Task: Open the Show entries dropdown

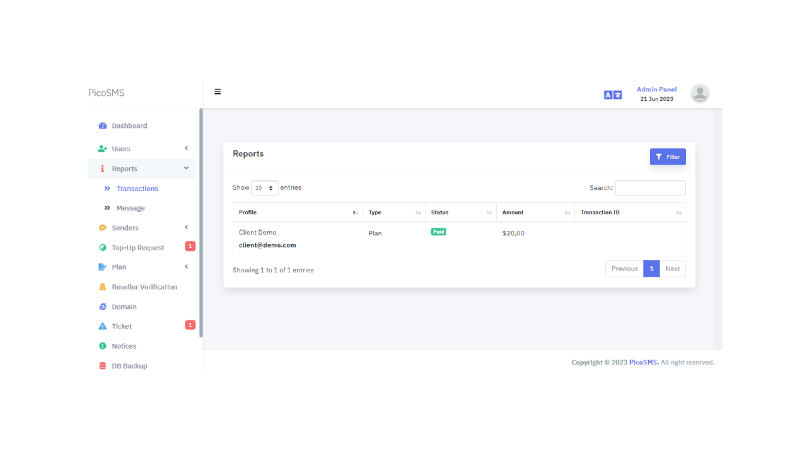Action: [x=265, y=188]
